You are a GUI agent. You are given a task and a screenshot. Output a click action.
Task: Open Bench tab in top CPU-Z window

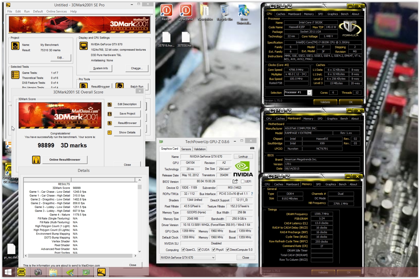345,14
